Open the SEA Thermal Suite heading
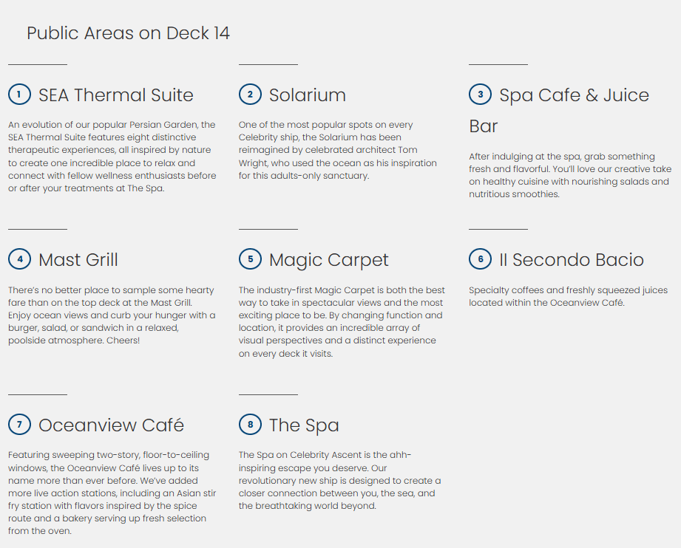This screenshot has width=681, height=548. tap(116, 95)
